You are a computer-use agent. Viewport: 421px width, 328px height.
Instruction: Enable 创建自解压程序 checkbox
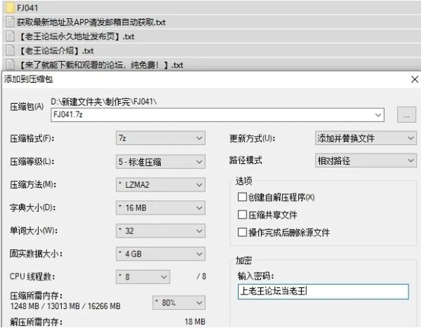242,197
